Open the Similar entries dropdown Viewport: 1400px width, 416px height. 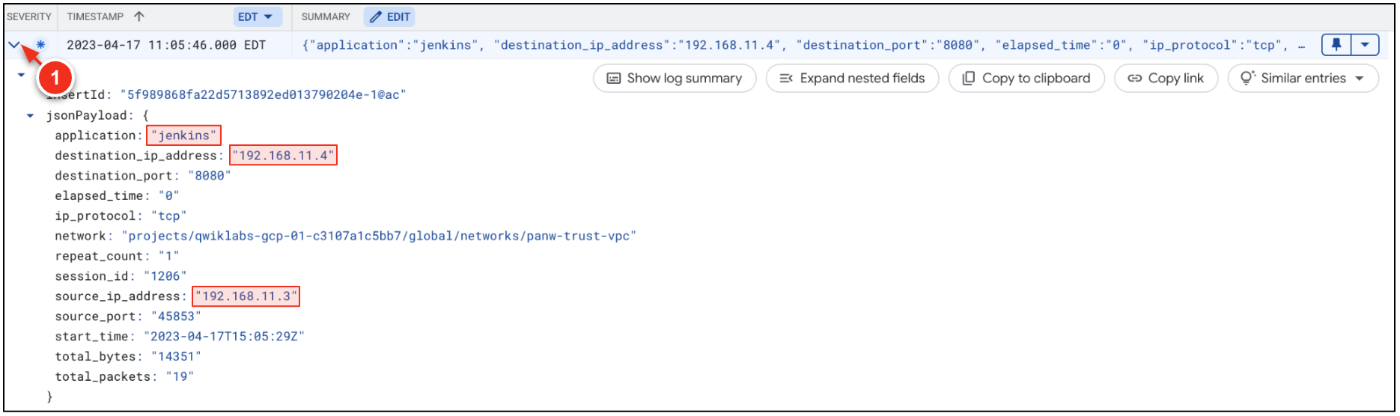[1303, 79]
